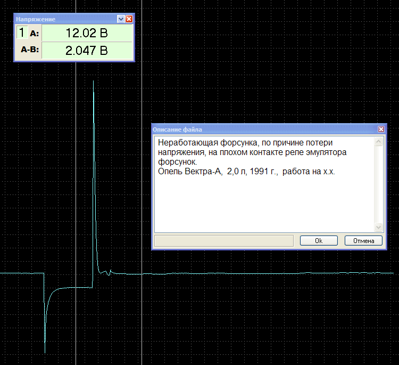Cancel with the Отмена button
Image resolution: width=399 pixels, height=365 pixels.
point(364,241)
